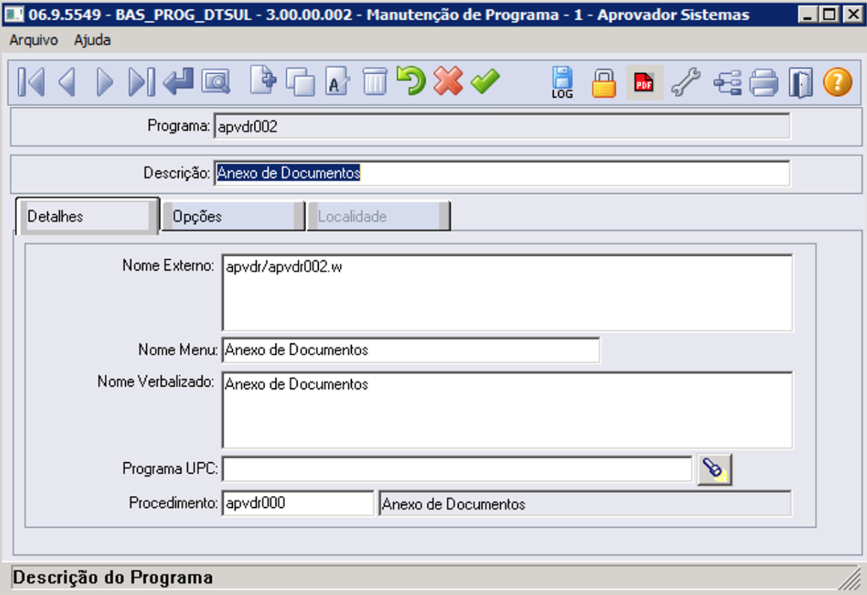The image size is (867, 595).
Task: Go to the first record
Action: [31, 83]
